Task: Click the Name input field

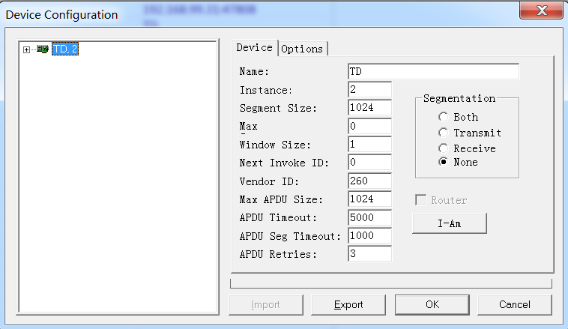Action: click(434, 71)
